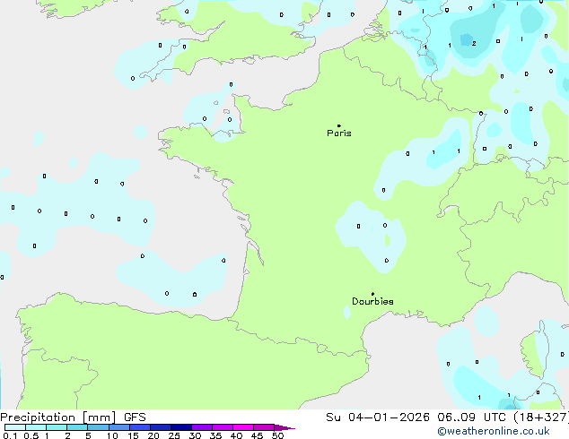
Task: Select the 40 to 45 mm magenta swatch
Action: tap(243, 427)
